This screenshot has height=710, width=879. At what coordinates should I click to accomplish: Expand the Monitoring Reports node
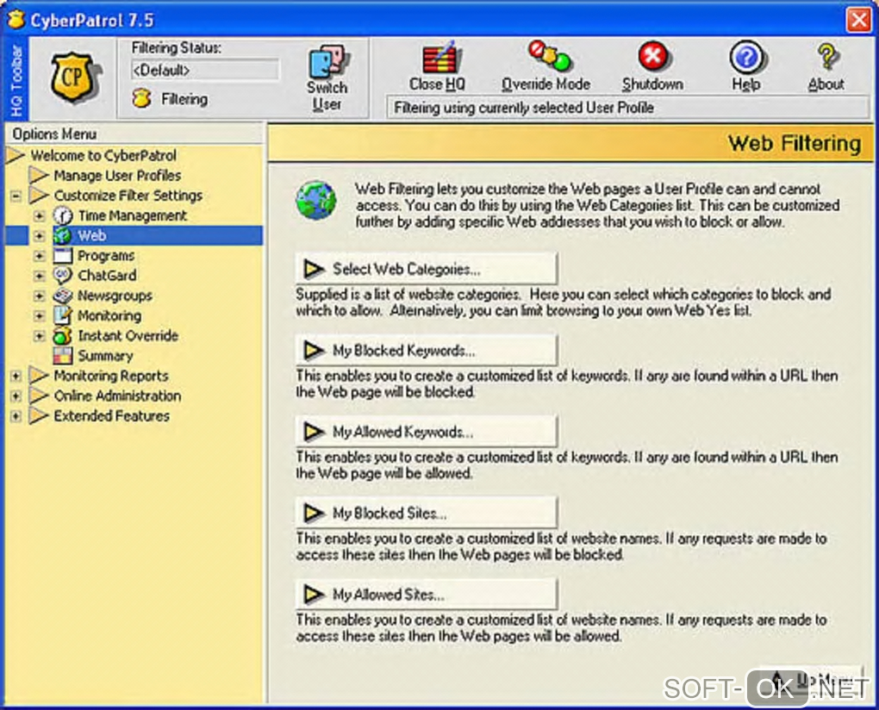click(x=16, y=376)
